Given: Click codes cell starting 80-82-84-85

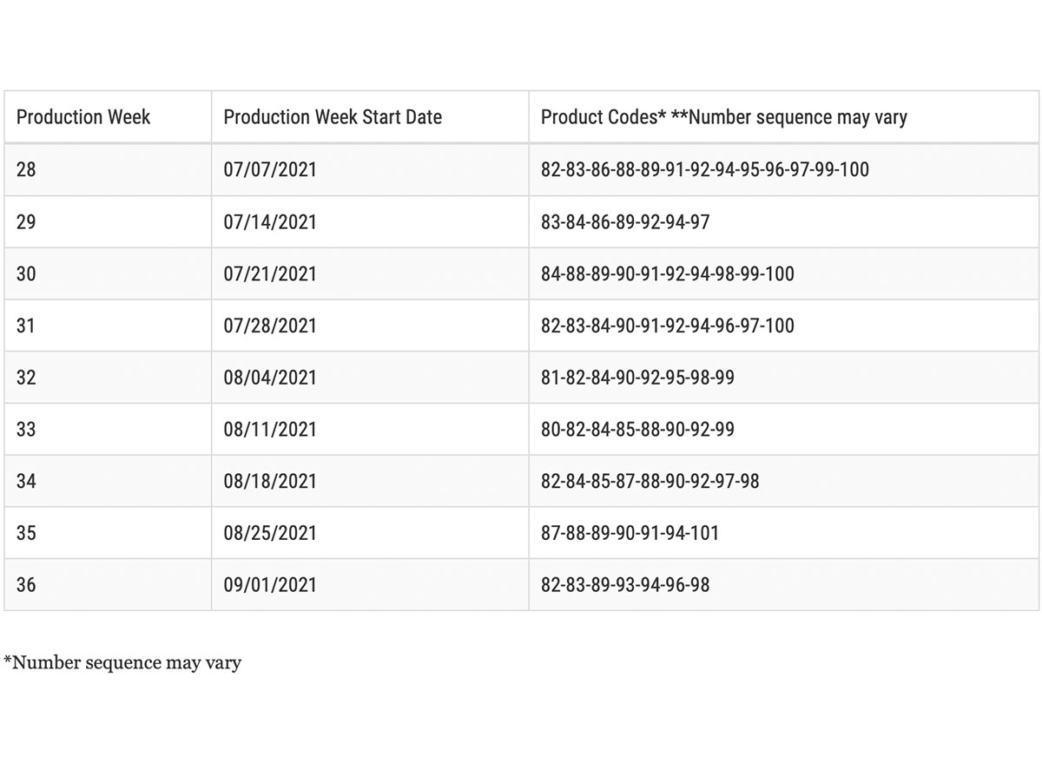Looking at the screenshot, I should pos(636,429).
